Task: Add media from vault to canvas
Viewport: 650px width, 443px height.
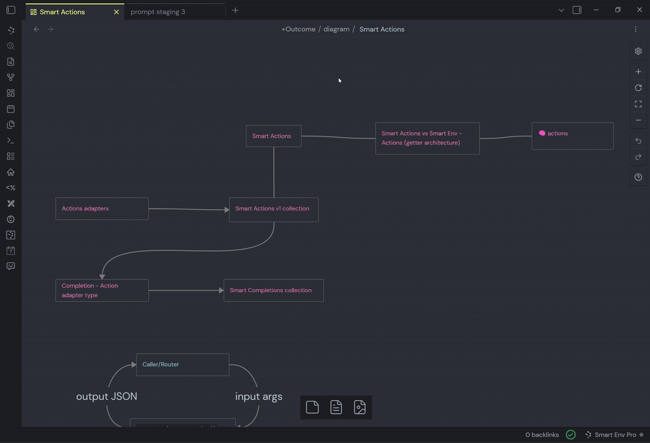Action: [359, 408]
